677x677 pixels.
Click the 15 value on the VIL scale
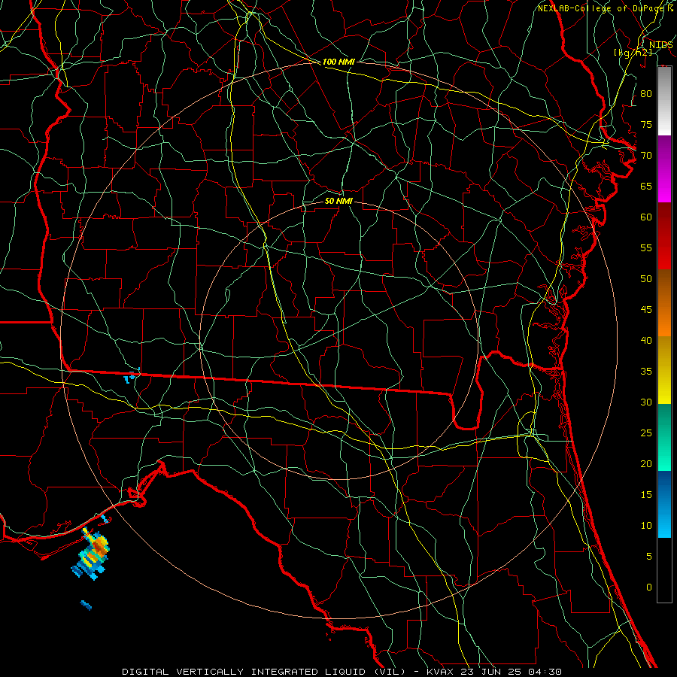tap(646, 495)
